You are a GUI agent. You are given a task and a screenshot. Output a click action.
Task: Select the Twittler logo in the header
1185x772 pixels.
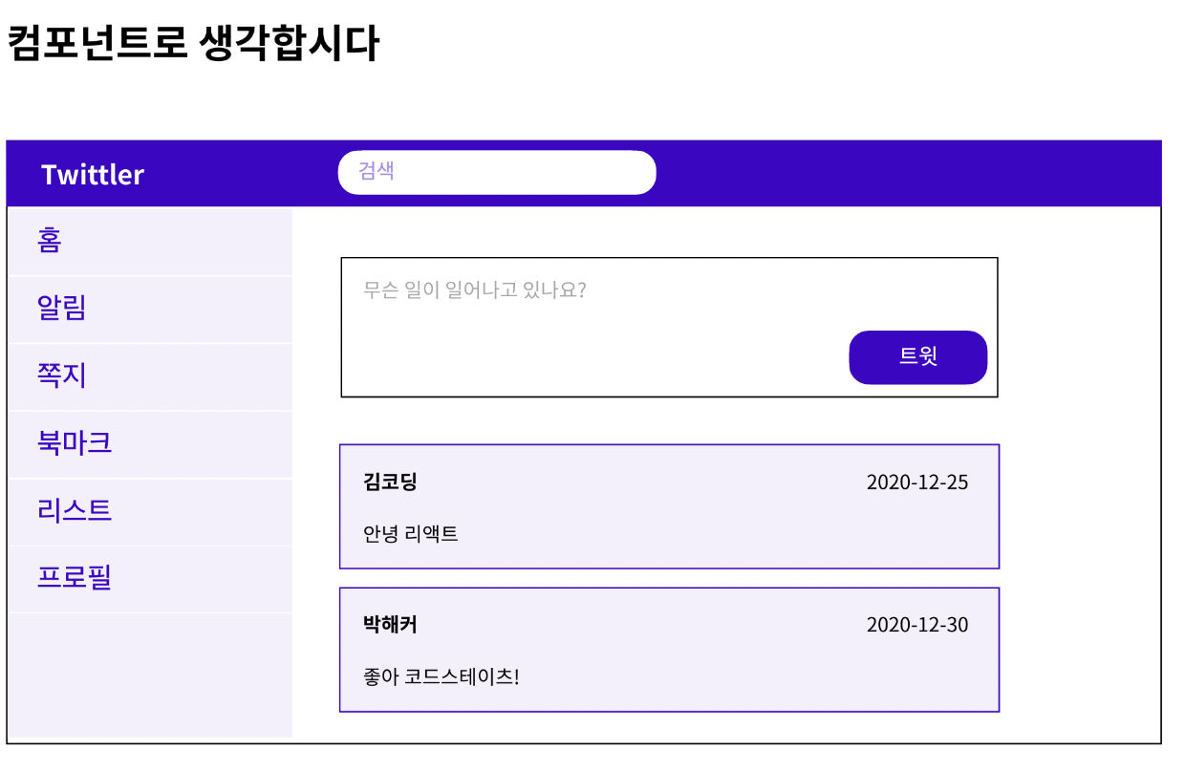tap(91, 174)
